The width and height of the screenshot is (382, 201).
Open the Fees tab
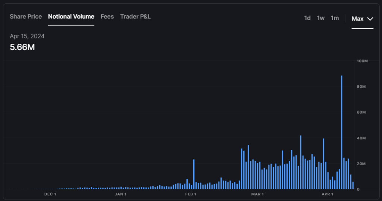[107, 17]
